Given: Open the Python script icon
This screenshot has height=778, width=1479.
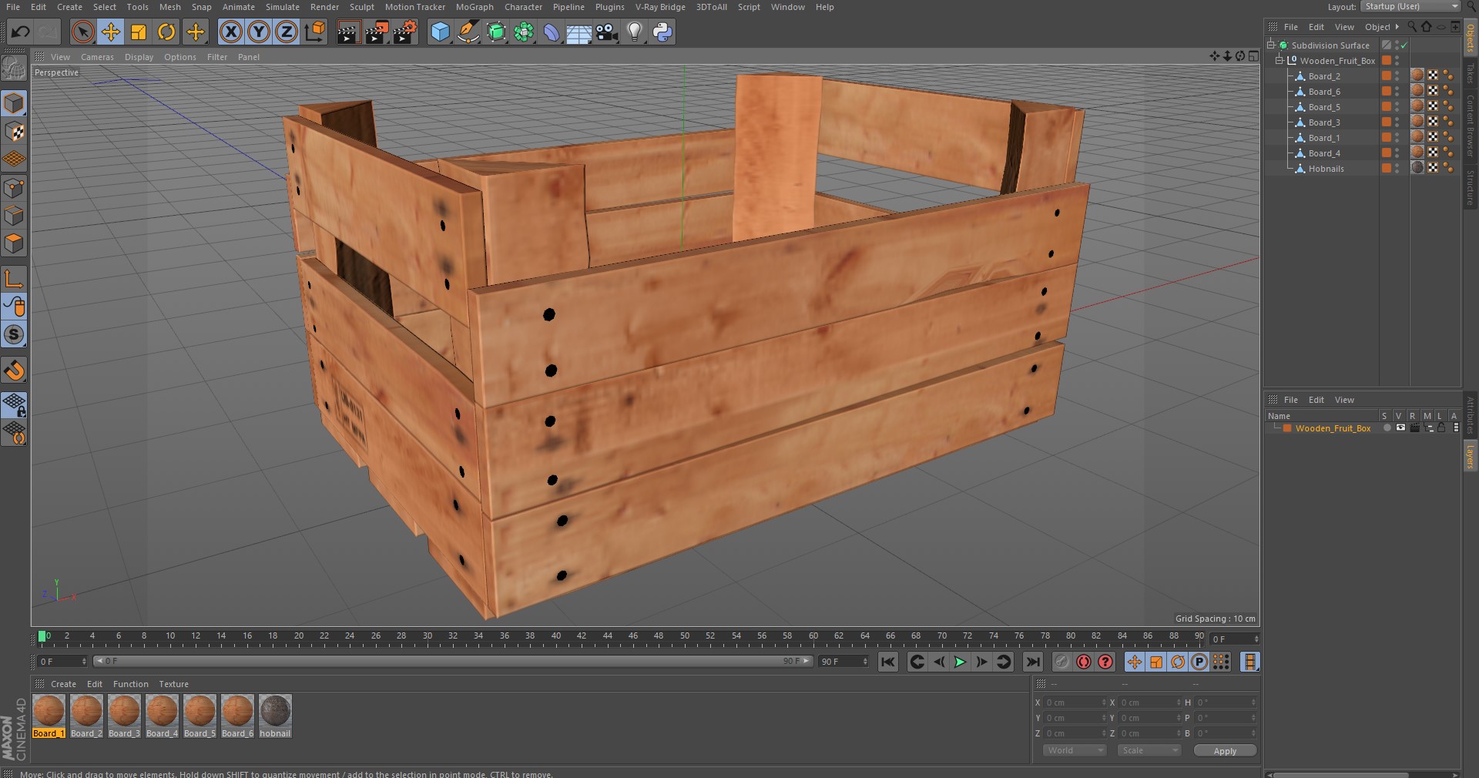Looking at the screenshot, I should pyautogui.click(x=662, y=32).
